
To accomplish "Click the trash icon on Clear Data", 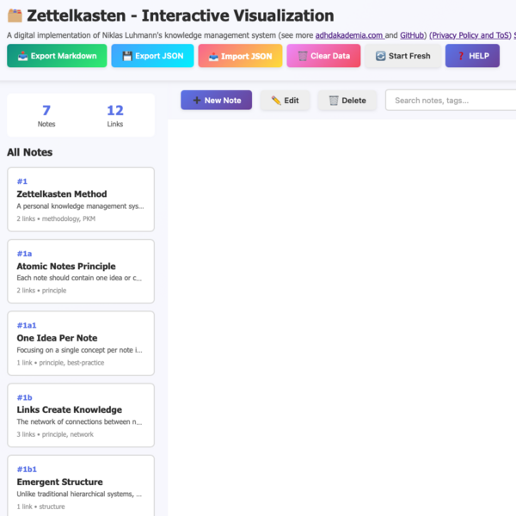I will coord(303,56).
